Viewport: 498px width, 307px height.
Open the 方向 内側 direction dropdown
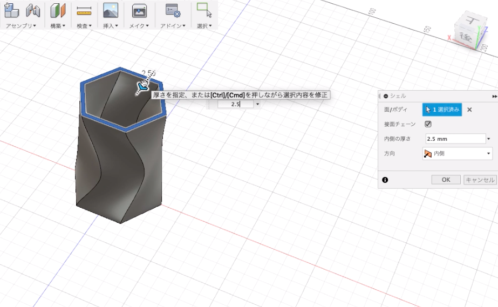coord(457,154)
